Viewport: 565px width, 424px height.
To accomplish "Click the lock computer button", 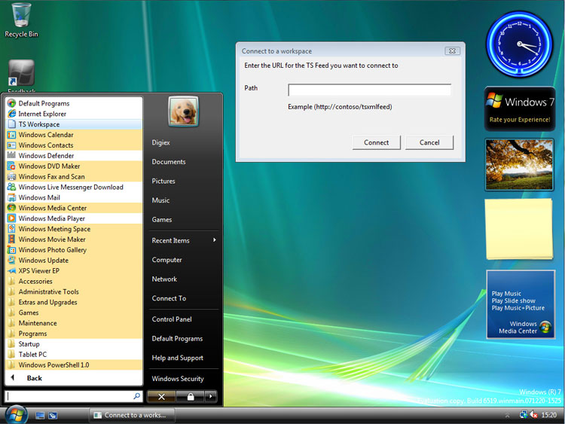I will [x=191, y=397].
